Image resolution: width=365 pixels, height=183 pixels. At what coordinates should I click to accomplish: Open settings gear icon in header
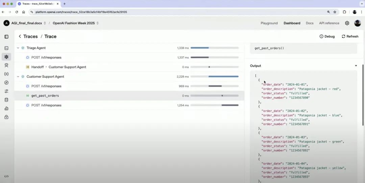click(x=347, y=23)
